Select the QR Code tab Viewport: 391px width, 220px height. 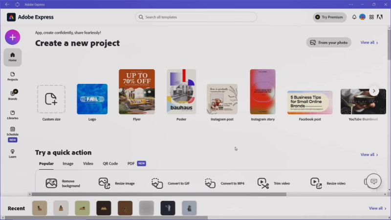click(x=110, y=163)
